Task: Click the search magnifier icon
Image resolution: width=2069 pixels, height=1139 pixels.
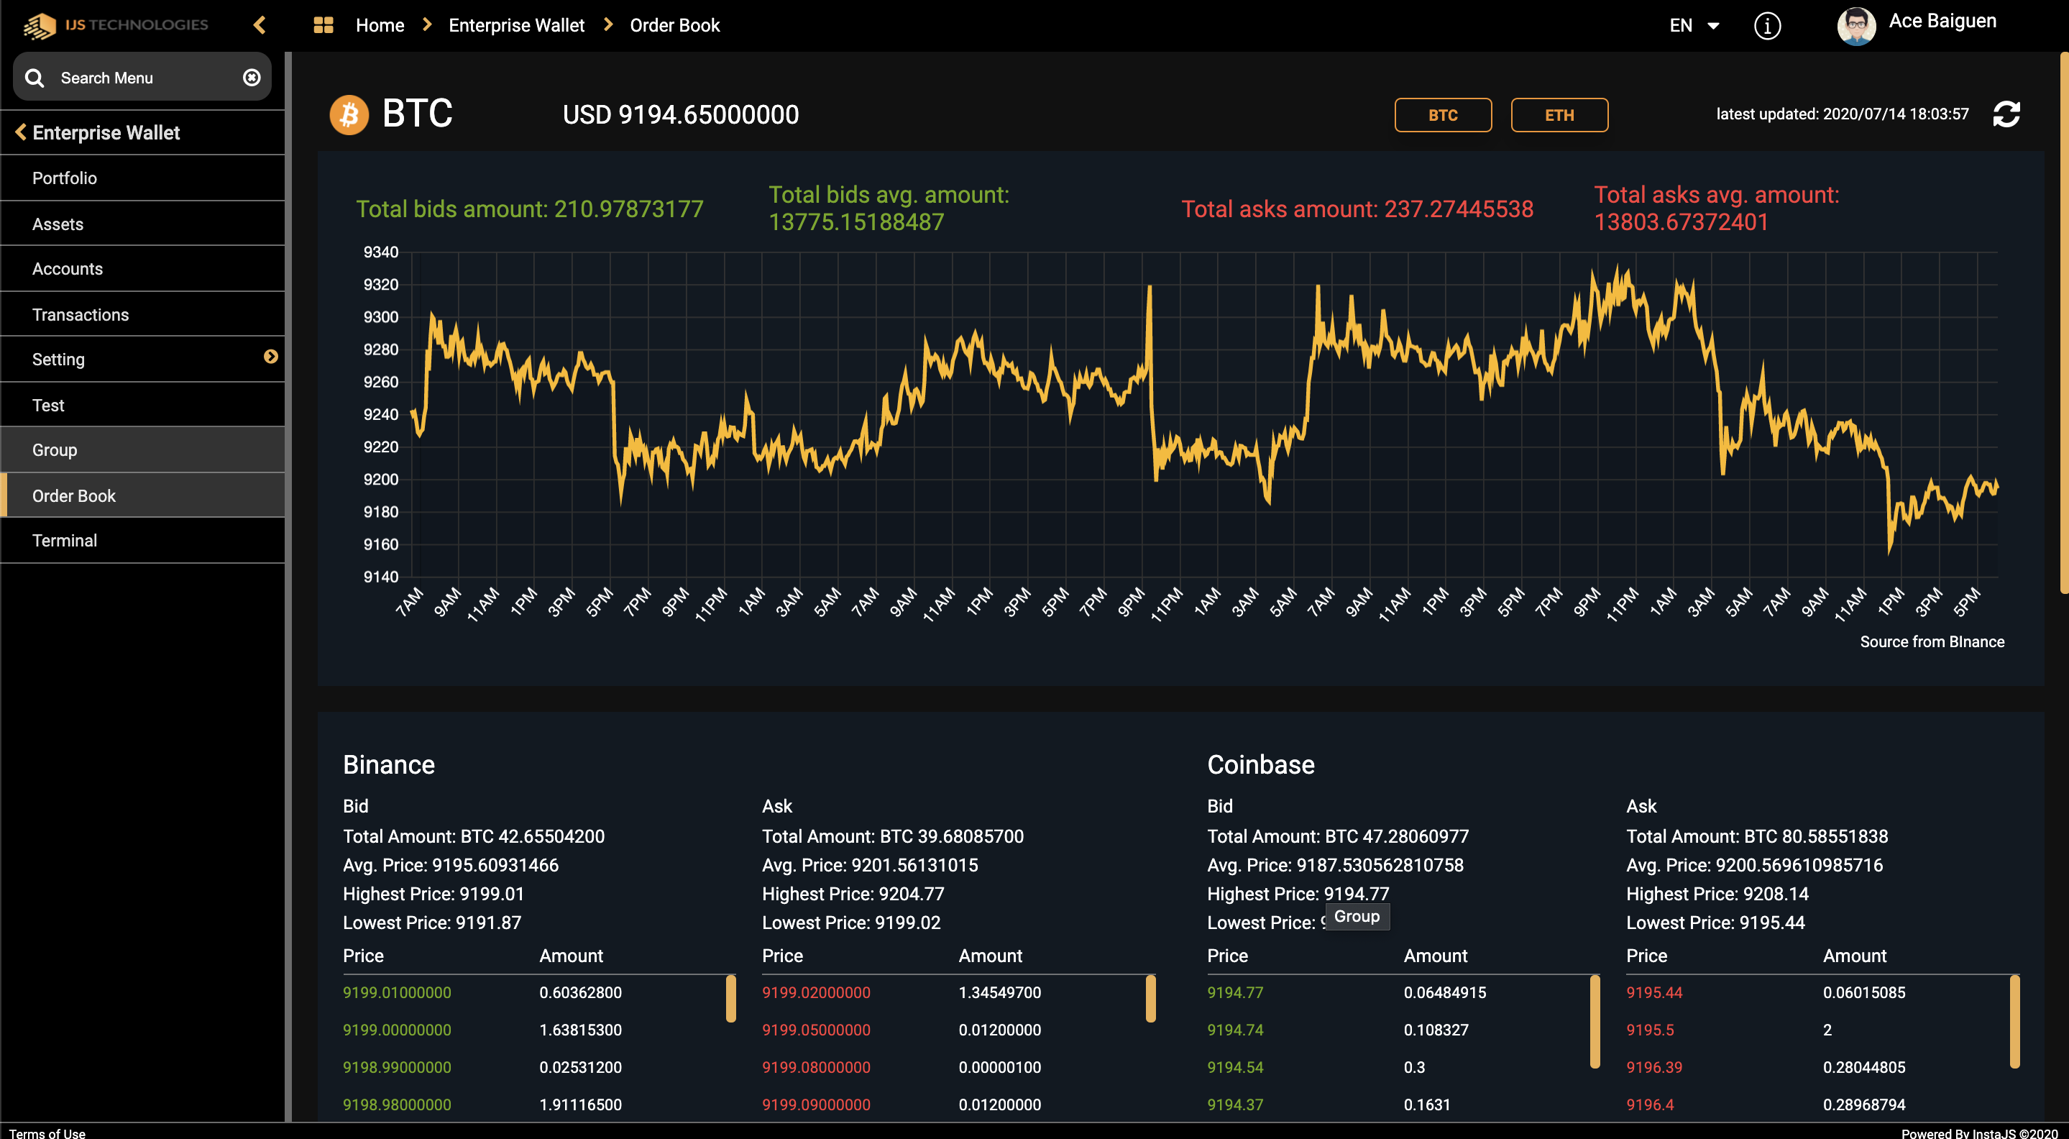Action: [x=35, y=78]
